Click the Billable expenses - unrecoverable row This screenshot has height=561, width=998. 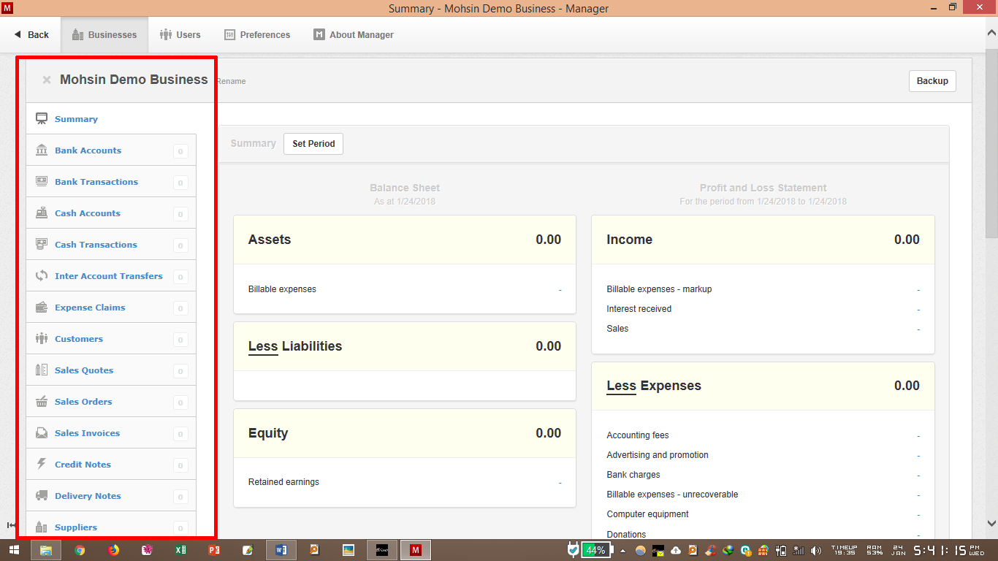pyautogui.click(x=763, y=495)
